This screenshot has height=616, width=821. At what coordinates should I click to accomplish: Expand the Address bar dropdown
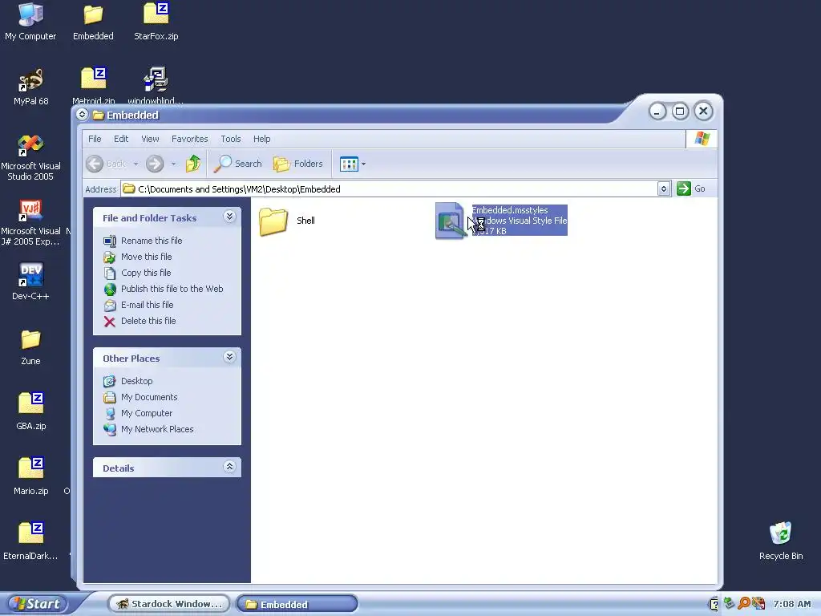664,188
